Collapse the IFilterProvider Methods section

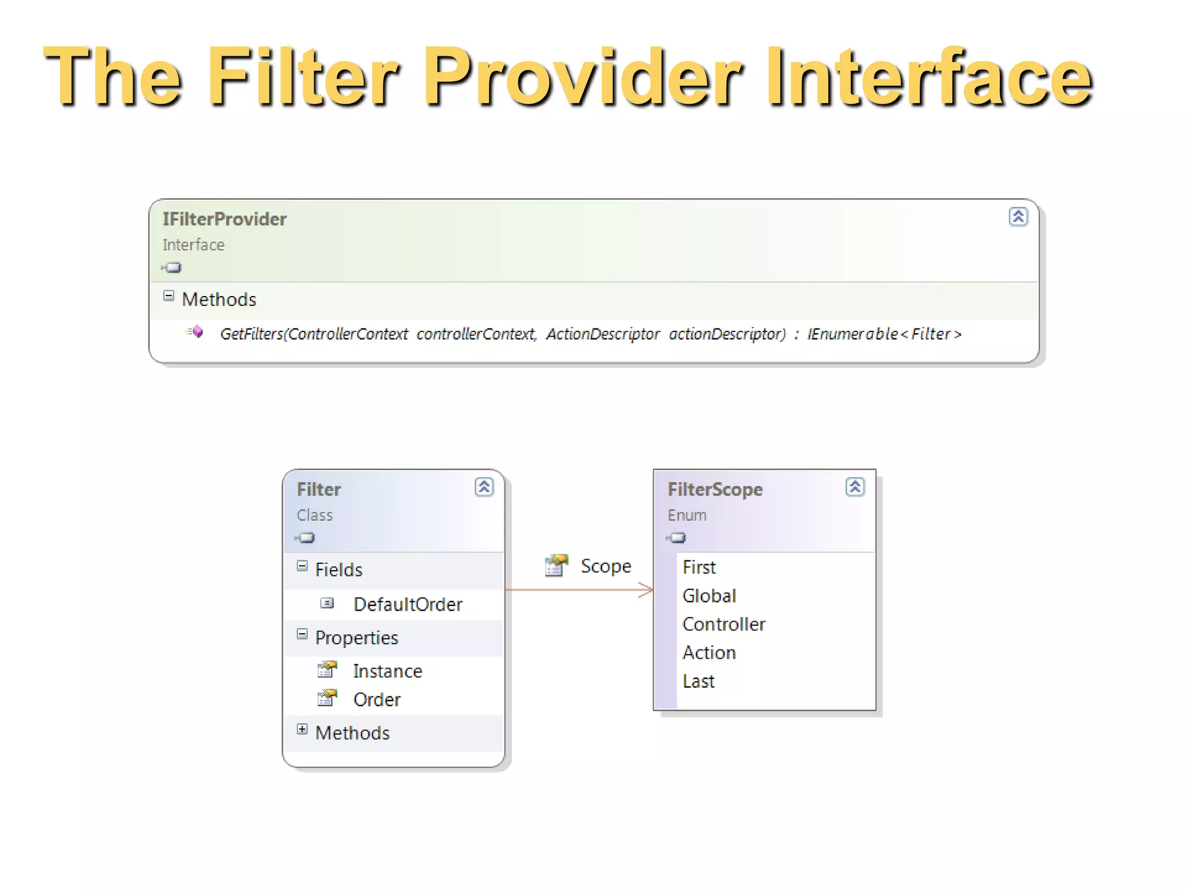169,296
